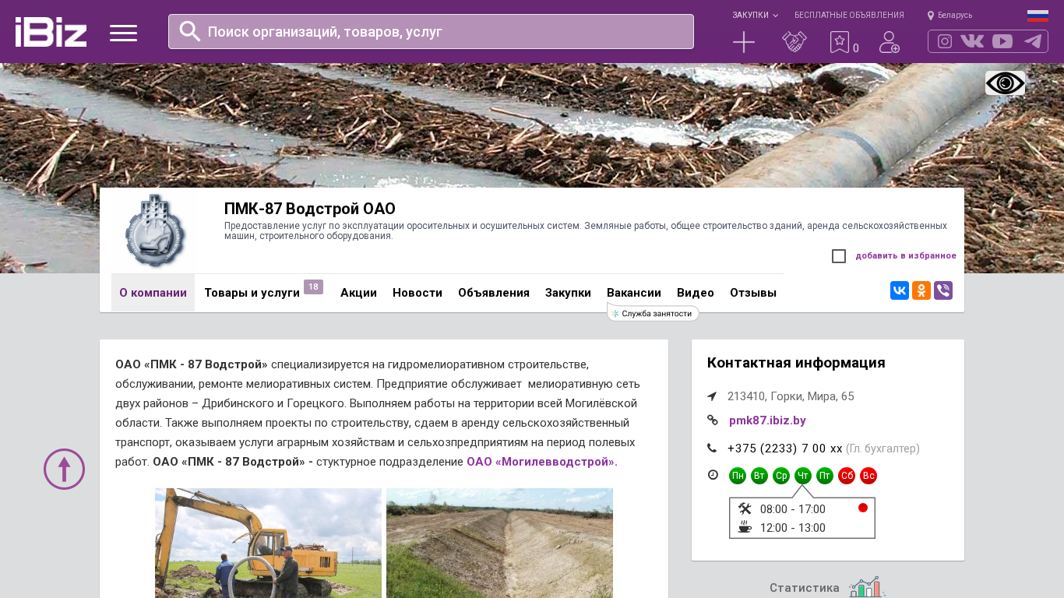Switch to the Товары и услуги tab
1064x598 pixels.
tap(252, 293)
